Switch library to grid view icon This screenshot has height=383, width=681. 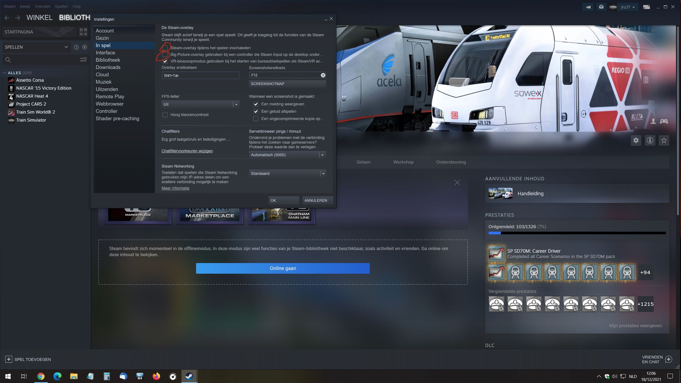(x=83, y=32)
